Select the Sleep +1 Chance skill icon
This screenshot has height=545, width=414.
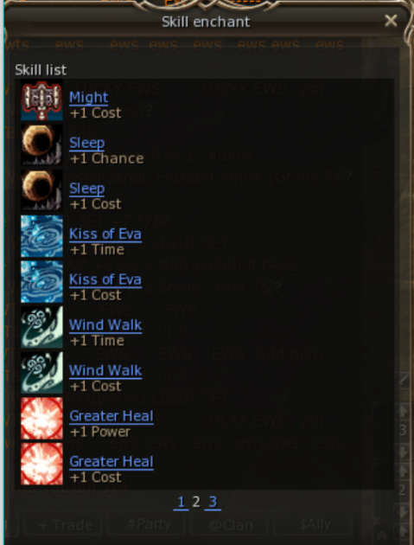coord(41,145)
